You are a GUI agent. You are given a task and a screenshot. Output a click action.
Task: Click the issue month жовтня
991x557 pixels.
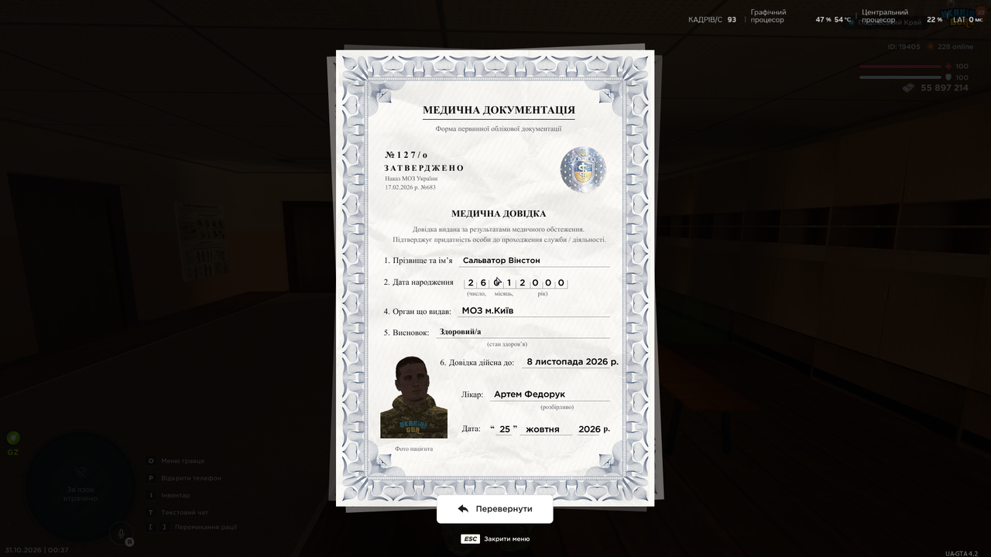(543, 429)
